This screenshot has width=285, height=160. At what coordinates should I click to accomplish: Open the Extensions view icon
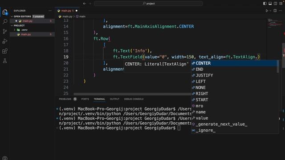tap(5, 51)
